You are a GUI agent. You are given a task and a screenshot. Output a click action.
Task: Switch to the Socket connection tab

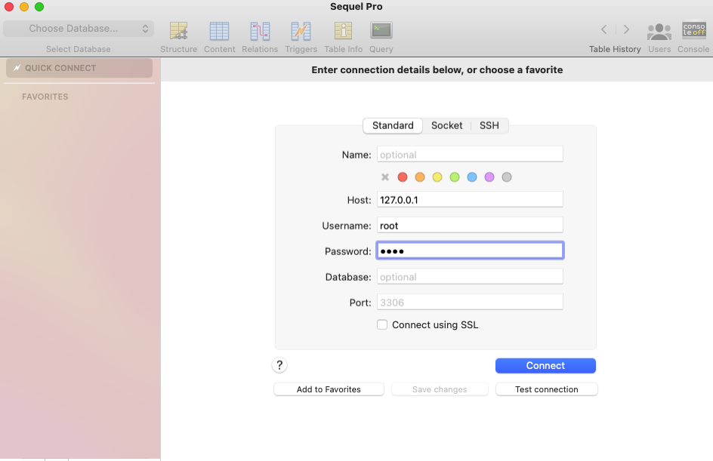pos(446,126)
